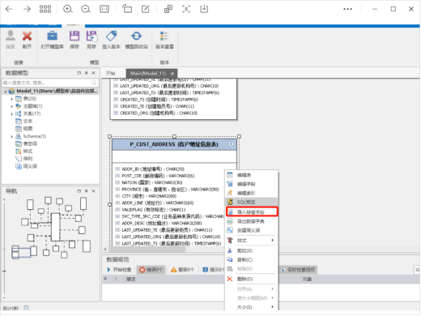Click the copy/duplicate windows icon in viewer toolbar
The height and width of the screenshot is (316, 421).
click(168, 9)
